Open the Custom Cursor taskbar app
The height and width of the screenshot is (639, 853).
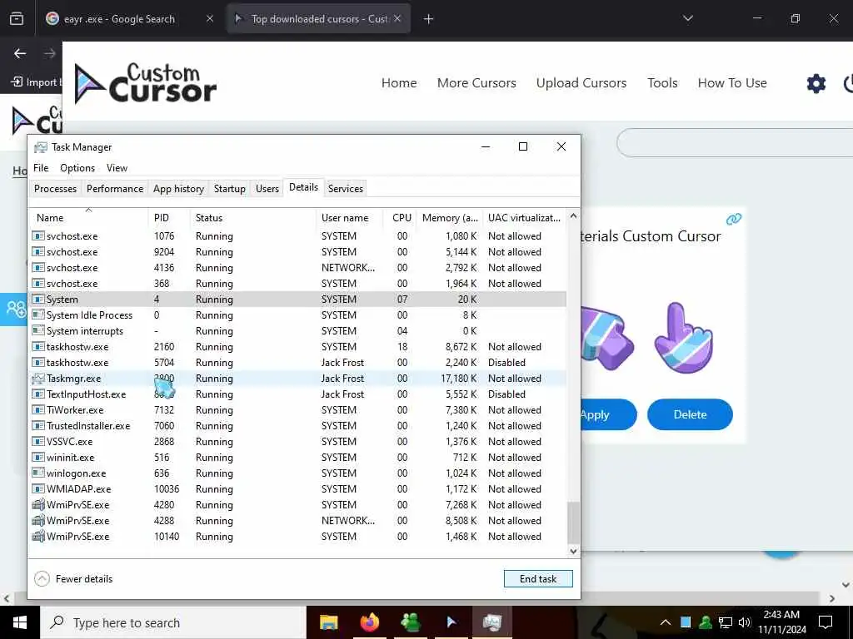pyautogui.click(x=451, y=622)
